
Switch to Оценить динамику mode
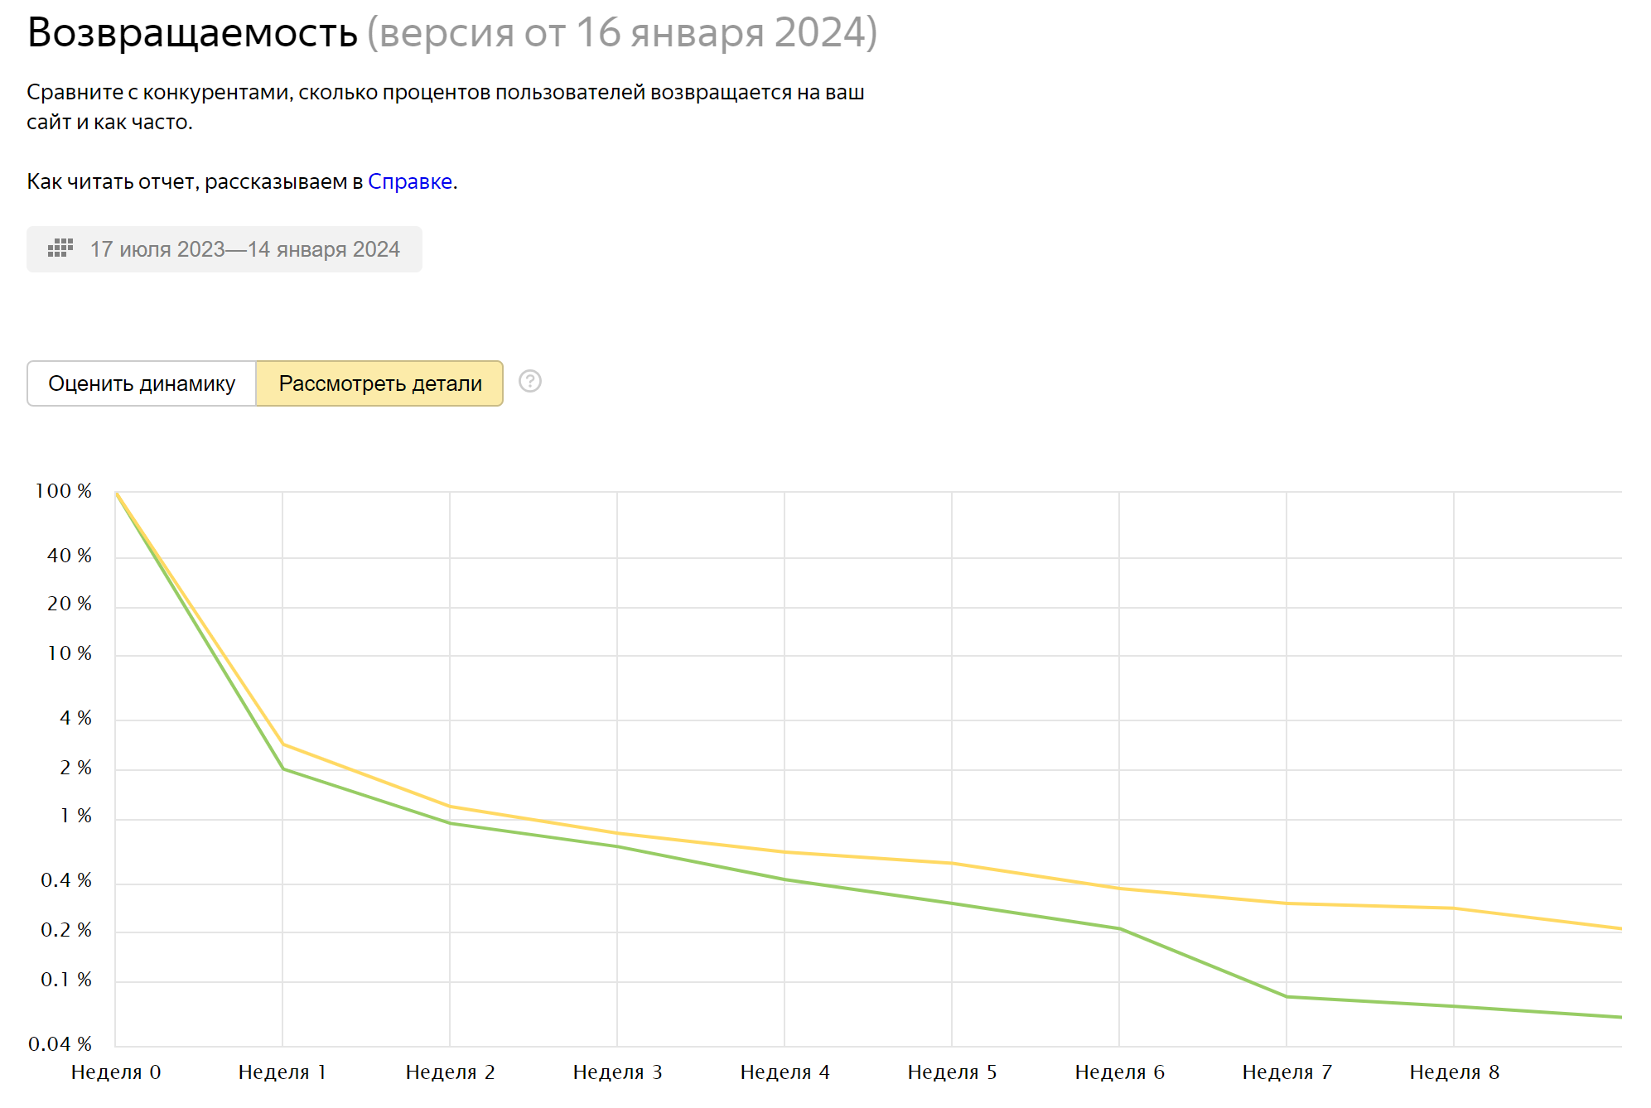pyautogui.click(x=142, y=383)
